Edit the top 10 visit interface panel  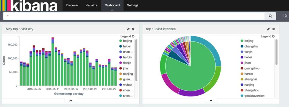pos(268,29)
